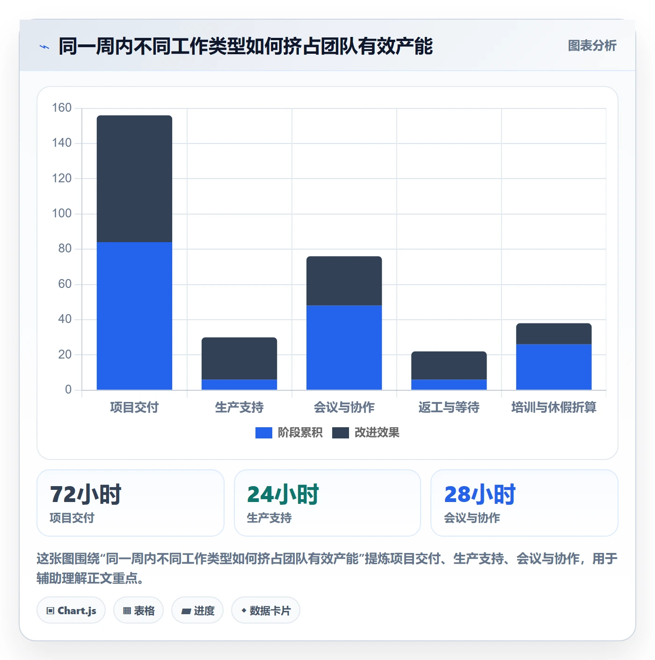Open the 24小时 生产支持 data card

click(327, 503)
